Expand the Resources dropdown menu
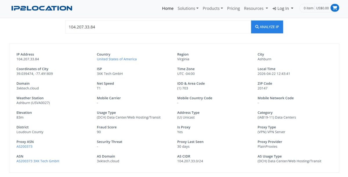348x177 pixels. click(x=256, y=8)
